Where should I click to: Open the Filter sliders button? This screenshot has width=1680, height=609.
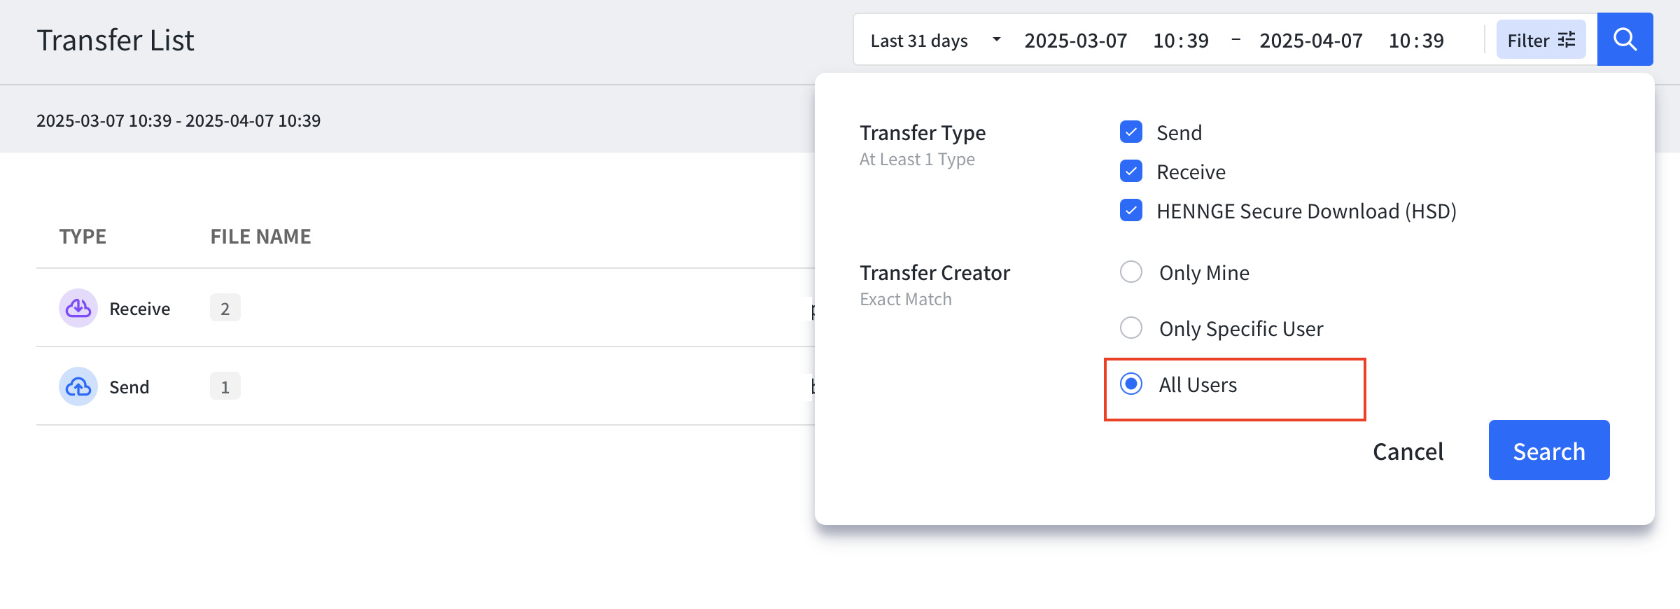point(1541,40)
